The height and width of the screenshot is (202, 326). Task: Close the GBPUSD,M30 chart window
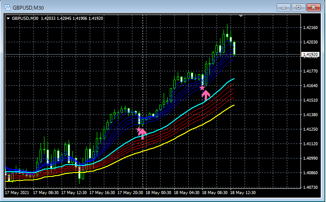[x=314, y=7]
